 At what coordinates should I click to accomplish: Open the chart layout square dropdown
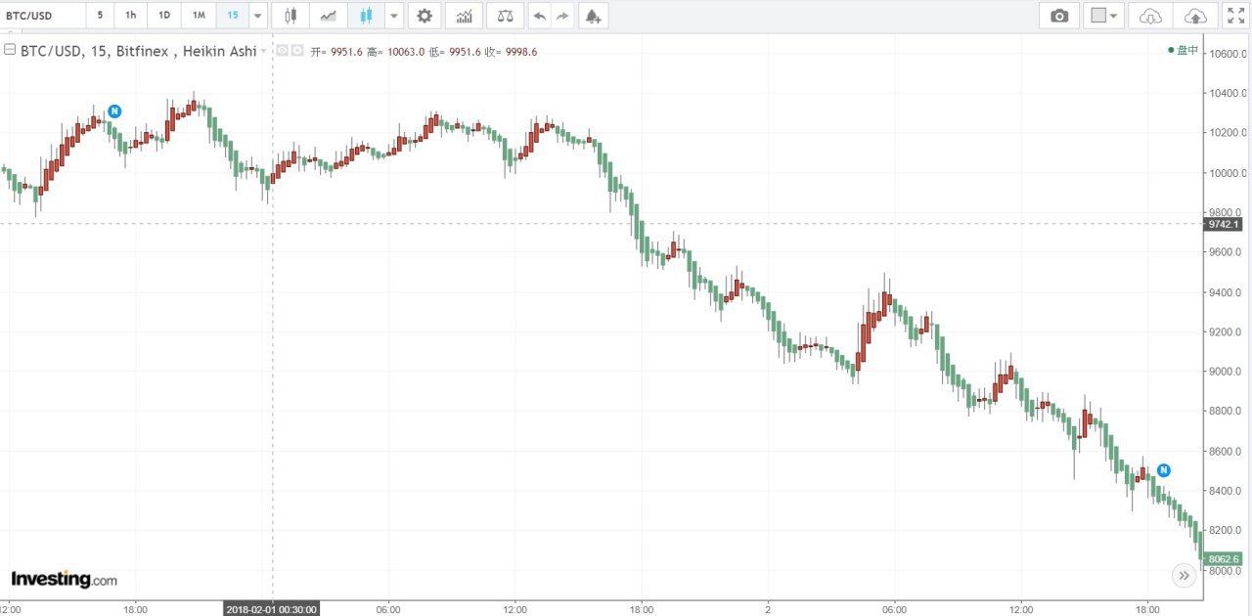coord(1103,16)
